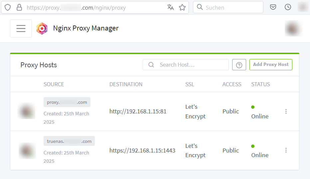The image size is (310, 179).
Task: Click the help question mark icon
Action: [x=239, y=65]
